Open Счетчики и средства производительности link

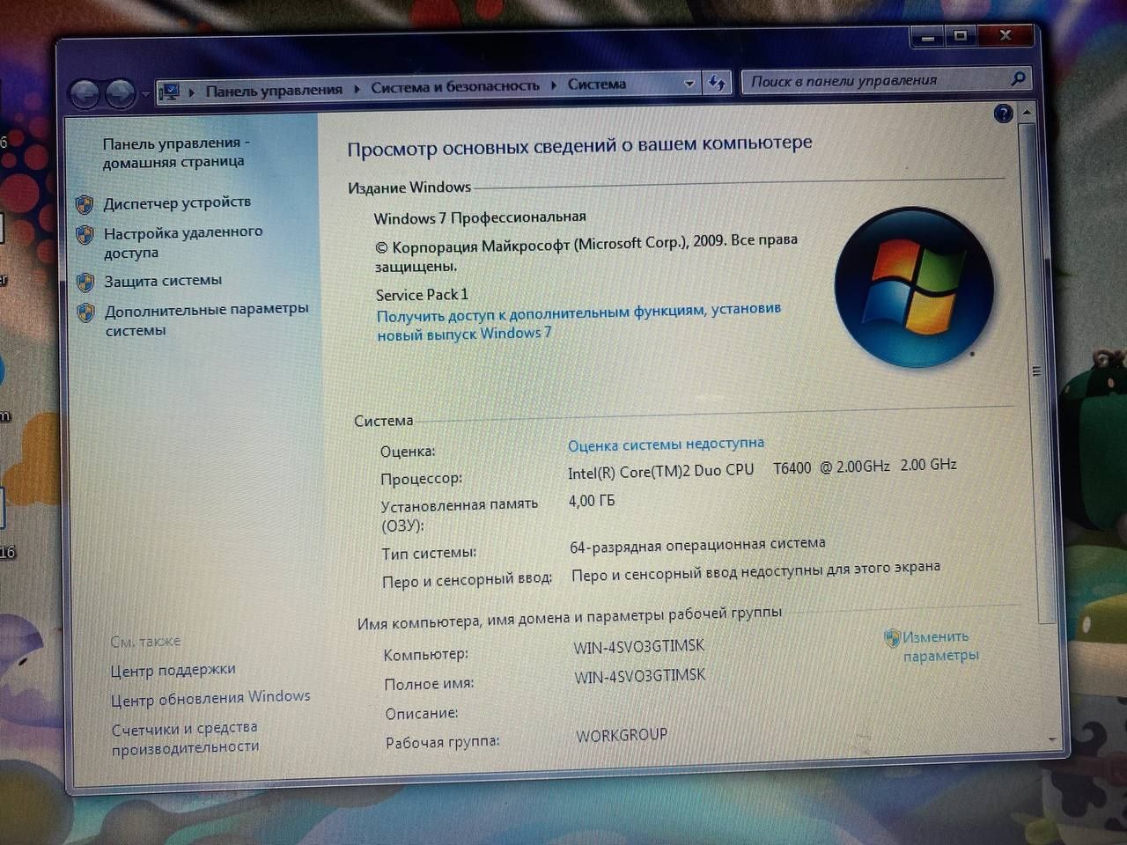click(185, 738)
